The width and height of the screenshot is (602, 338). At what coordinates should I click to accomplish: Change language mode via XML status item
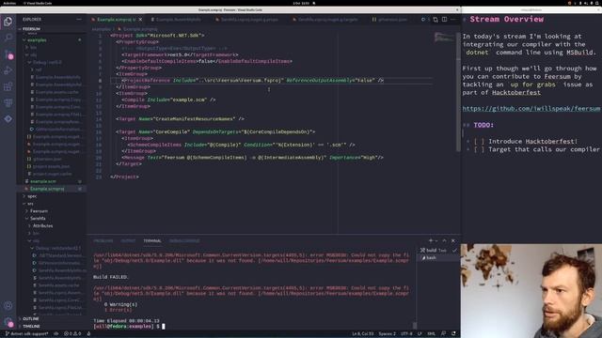click(431, 334)
